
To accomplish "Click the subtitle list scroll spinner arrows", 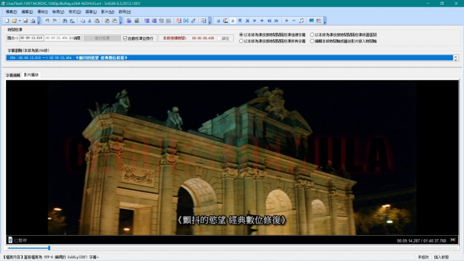I will tap(455, 58).
